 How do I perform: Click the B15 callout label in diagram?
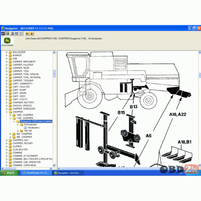[121, 113]
